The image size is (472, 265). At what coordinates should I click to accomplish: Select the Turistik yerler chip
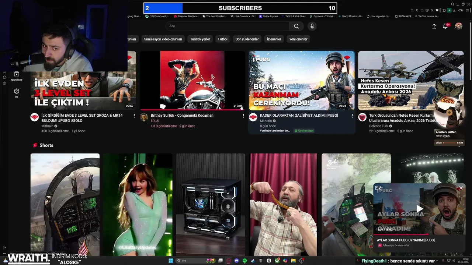200,39
